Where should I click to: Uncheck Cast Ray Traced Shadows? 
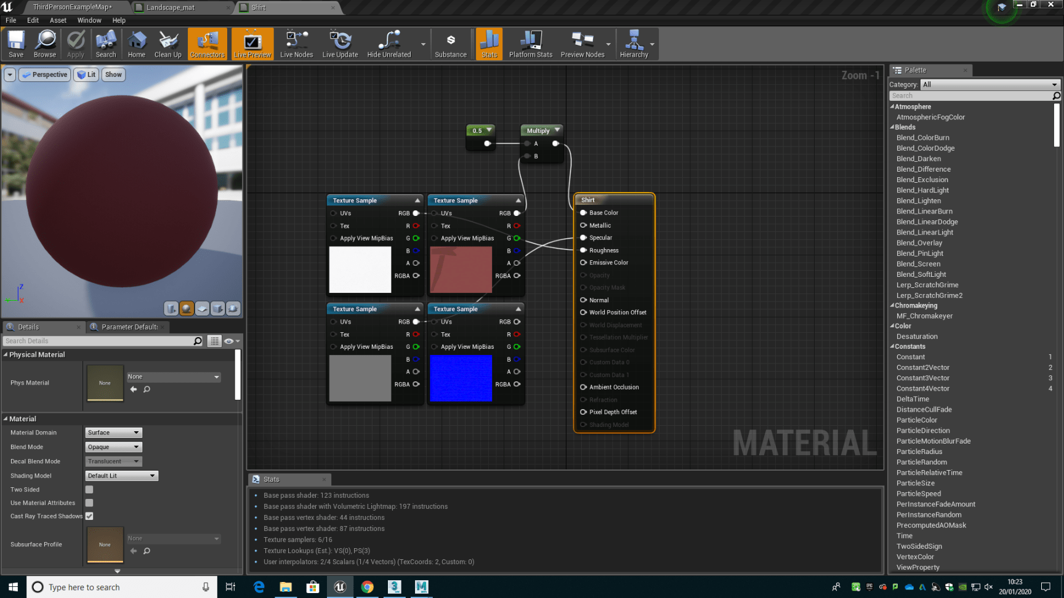click(89, 516)
